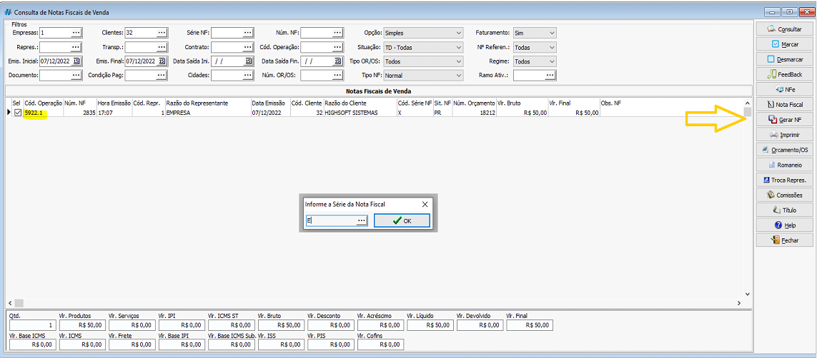Click the série da Nota Fiscal input field
Viewport: 817px width, 358px height.
click(x=330, y=221)
